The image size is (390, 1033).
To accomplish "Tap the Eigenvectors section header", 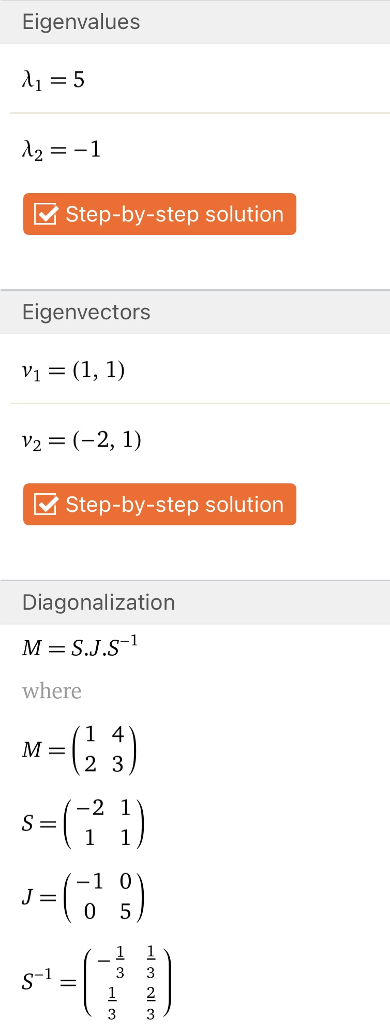I will [x=86, y=312].
